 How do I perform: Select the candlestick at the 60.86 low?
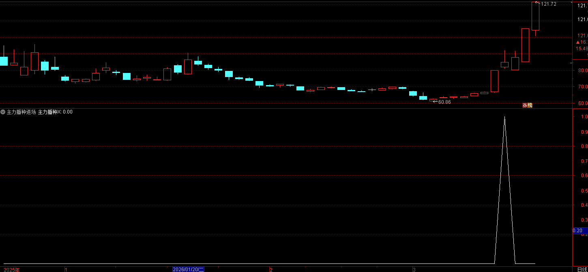pyautogui.click(x=433, y=100)
